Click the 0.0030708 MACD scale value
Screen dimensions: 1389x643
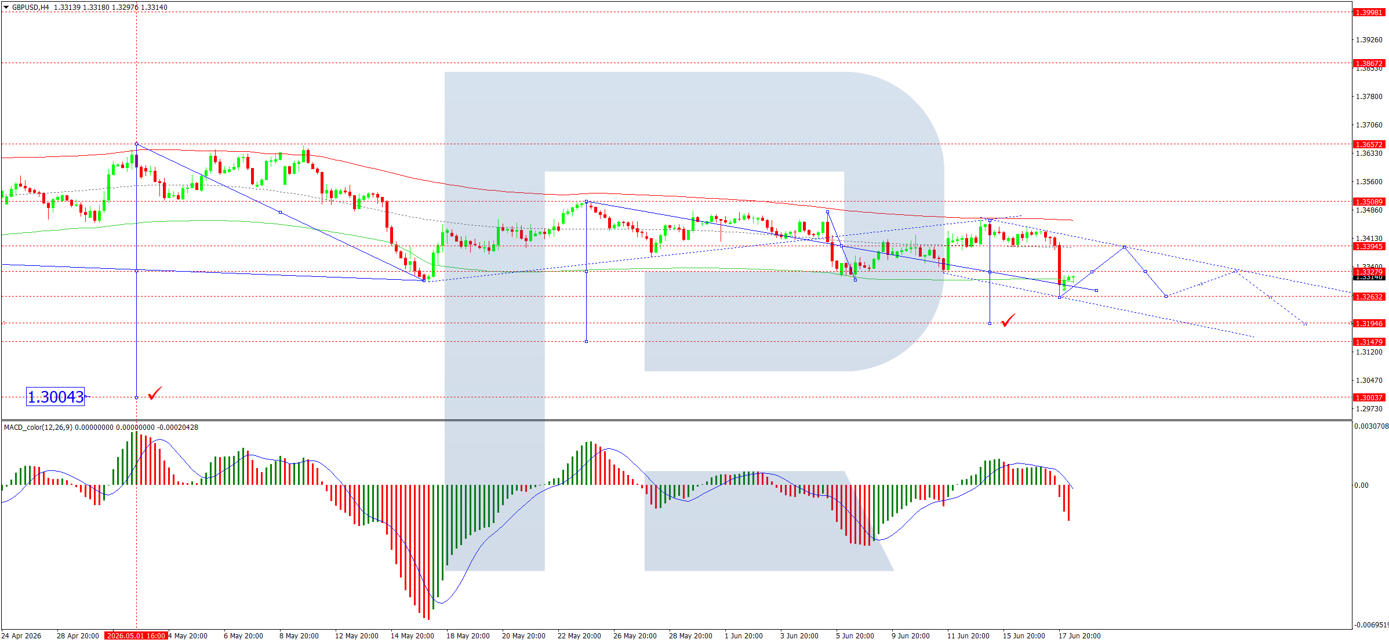pos(1372,426)
